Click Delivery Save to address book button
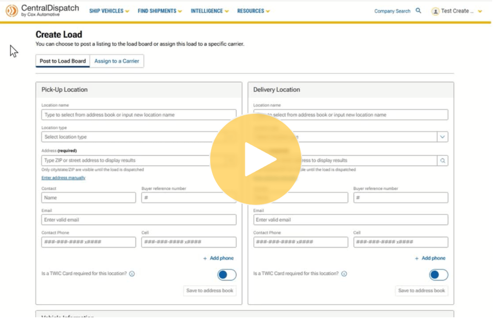 (x=422, y=291)
